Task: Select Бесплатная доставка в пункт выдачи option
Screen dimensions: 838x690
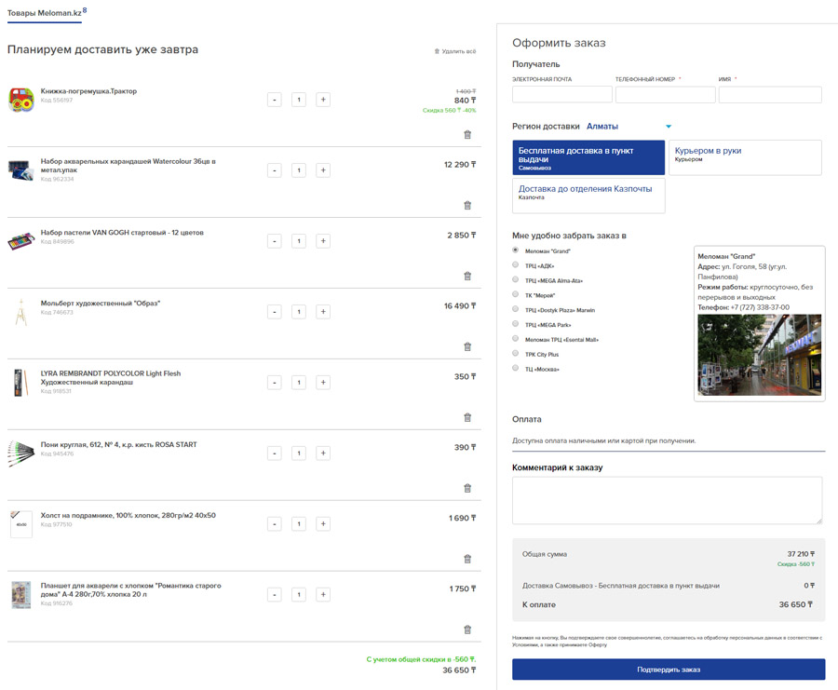Action: [x=588, y=157]
